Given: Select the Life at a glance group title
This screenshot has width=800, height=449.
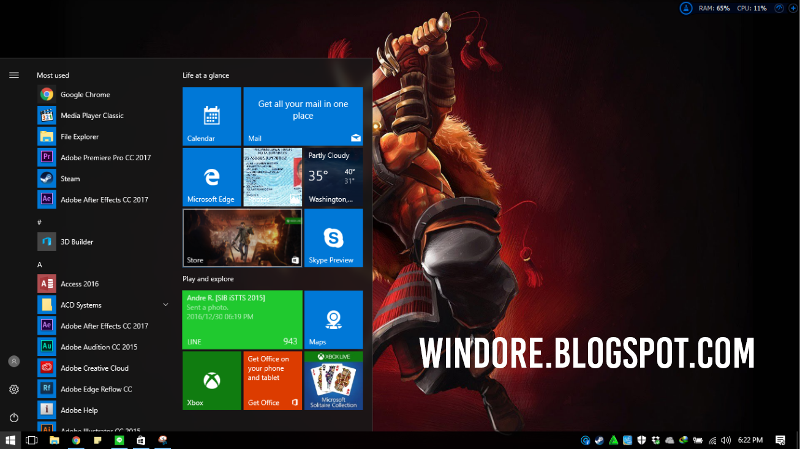Looking at the screenshot, I should [206, 75].
